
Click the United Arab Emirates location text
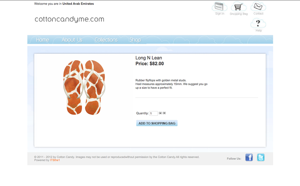coord(78,4)
